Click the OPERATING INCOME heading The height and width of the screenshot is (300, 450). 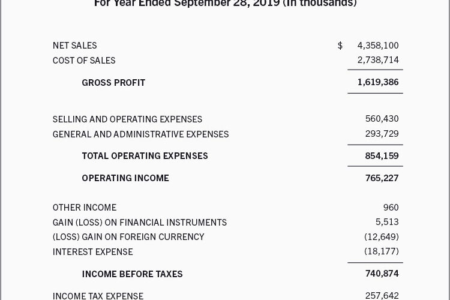tap(125, 178)
